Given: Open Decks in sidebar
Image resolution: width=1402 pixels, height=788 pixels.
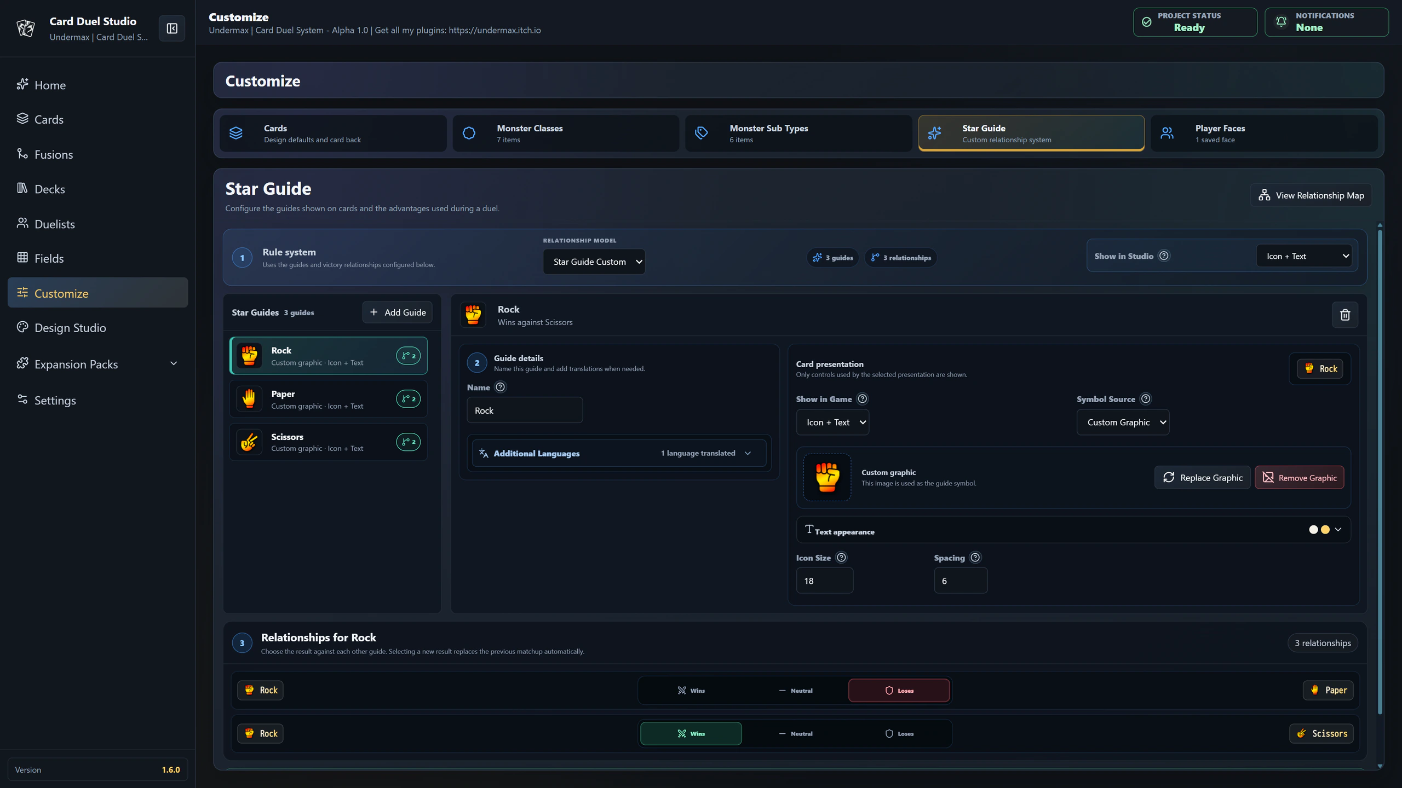Looking at the screenshot, I should point(97,189).
